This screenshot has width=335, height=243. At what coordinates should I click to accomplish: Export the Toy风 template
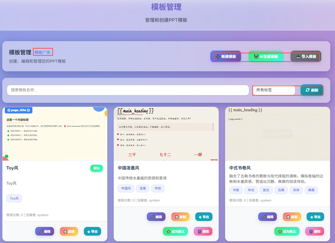(x=92, y=232)
